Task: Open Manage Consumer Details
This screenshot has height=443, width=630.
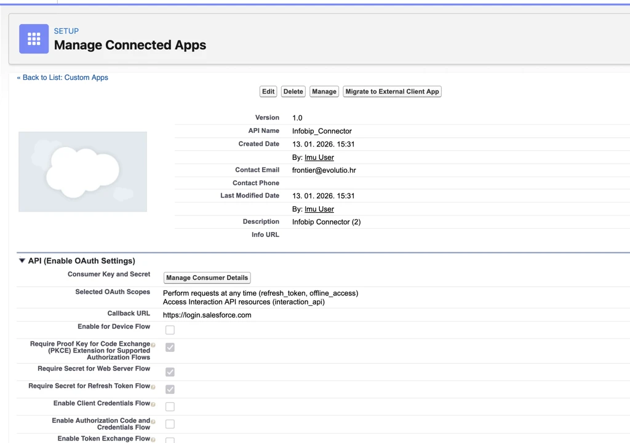Action: [207, 277]
